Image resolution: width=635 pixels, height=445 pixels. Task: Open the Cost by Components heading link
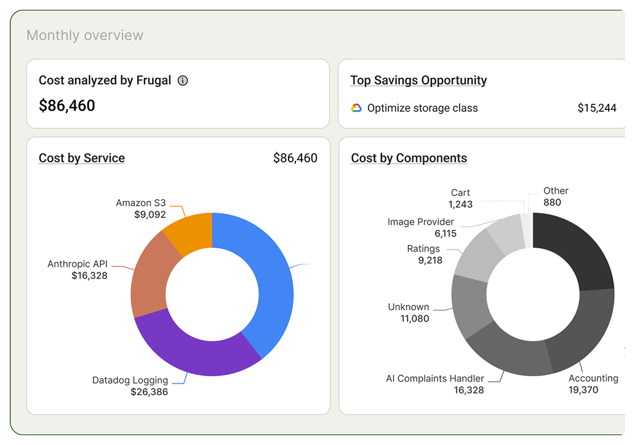(x=409, y=158)
